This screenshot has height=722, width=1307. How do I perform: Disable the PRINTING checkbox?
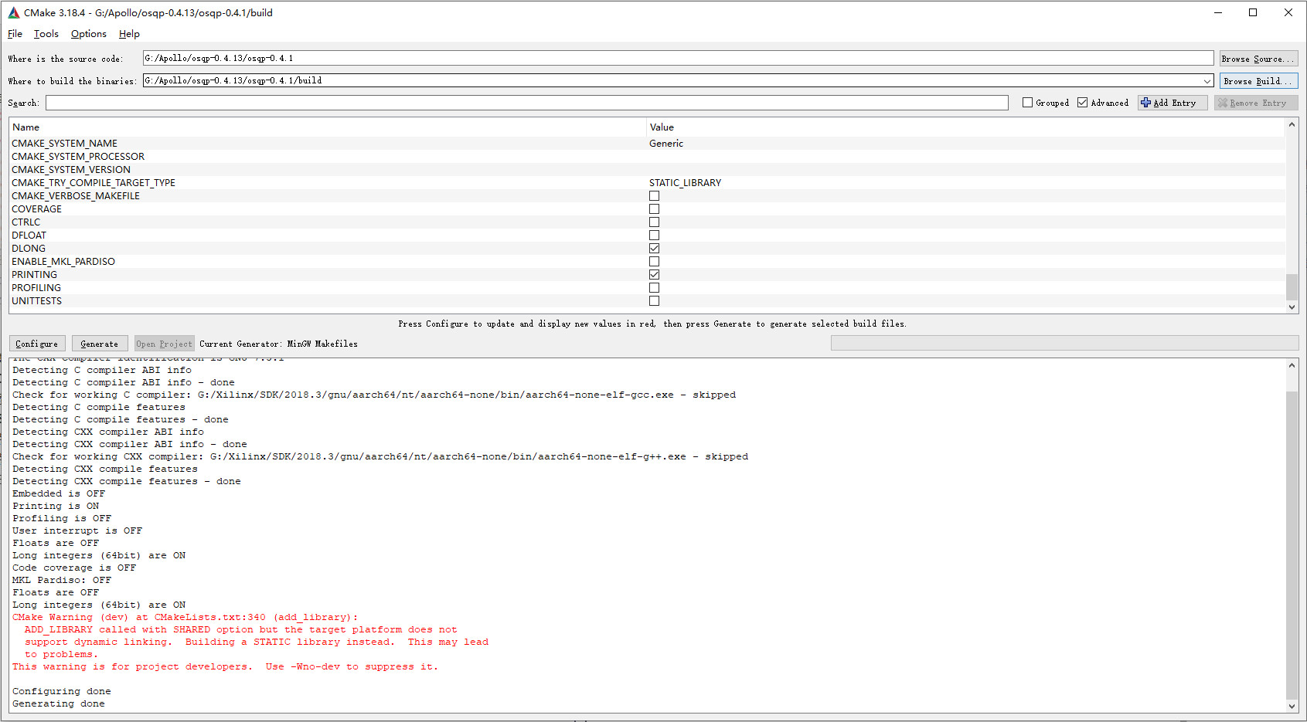tap(655, 275)
